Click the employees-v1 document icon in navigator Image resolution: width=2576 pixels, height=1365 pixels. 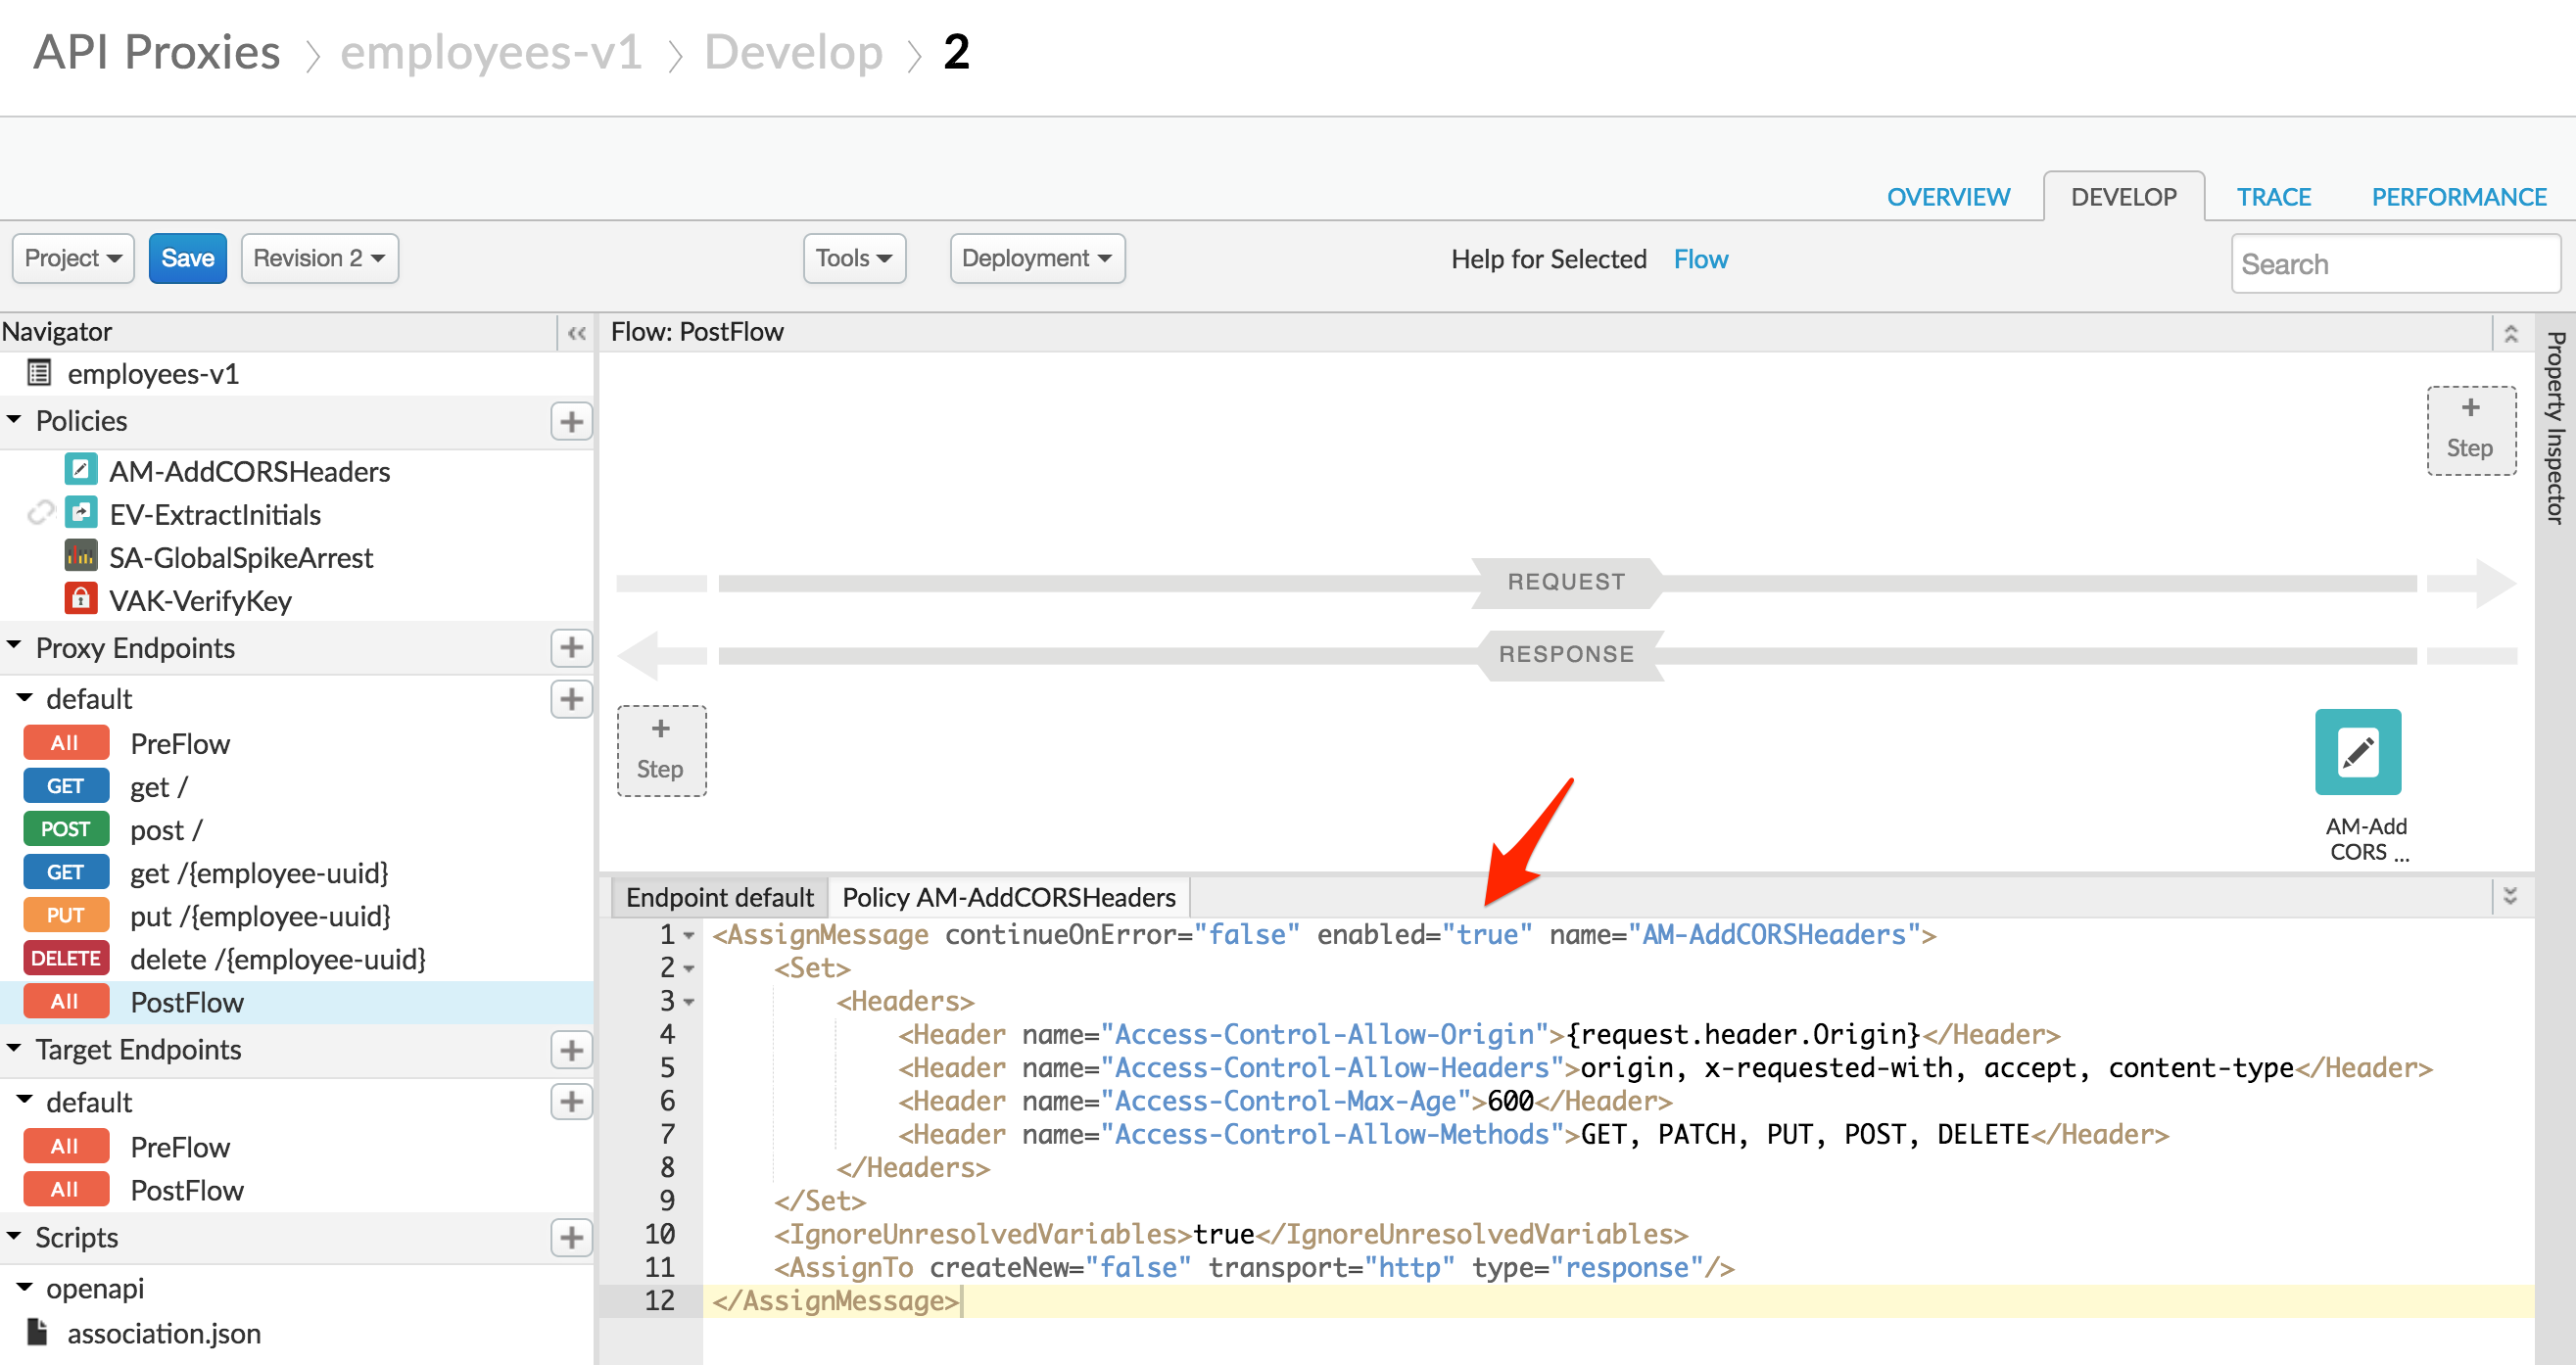39,373
